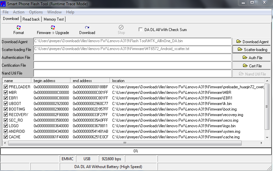Open the Action menu
This screenshot has width=273, height=171.
(x=19, y=12)
